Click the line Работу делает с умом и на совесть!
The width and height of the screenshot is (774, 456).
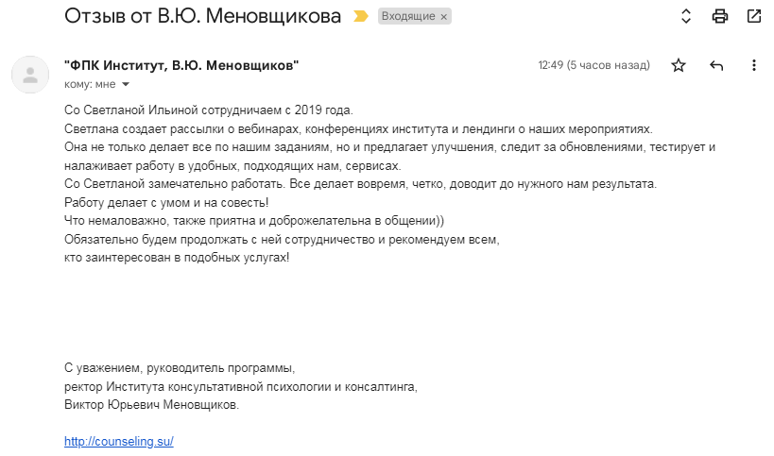[x=166, y=203]
